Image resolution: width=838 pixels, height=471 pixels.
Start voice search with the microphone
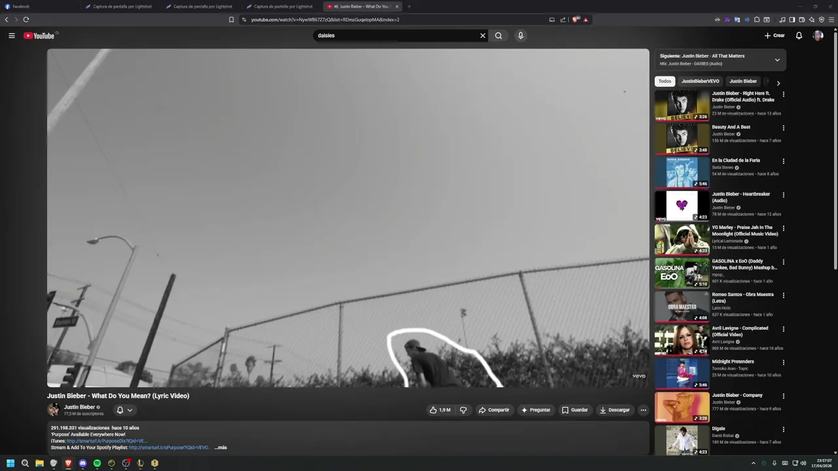tap(520, 36)
